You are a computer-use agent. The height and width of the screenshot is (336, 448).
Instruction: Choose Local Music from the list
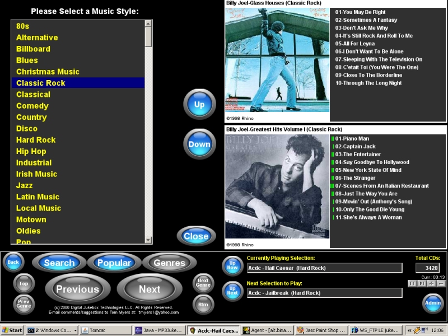[x=78, y=208]
